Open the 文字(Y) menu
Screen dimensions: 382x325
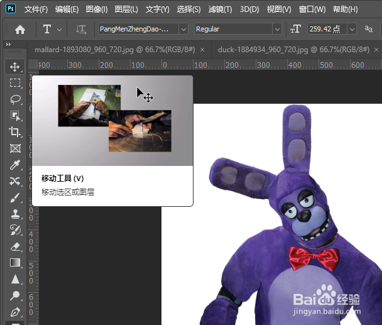[x=157, y=9]
